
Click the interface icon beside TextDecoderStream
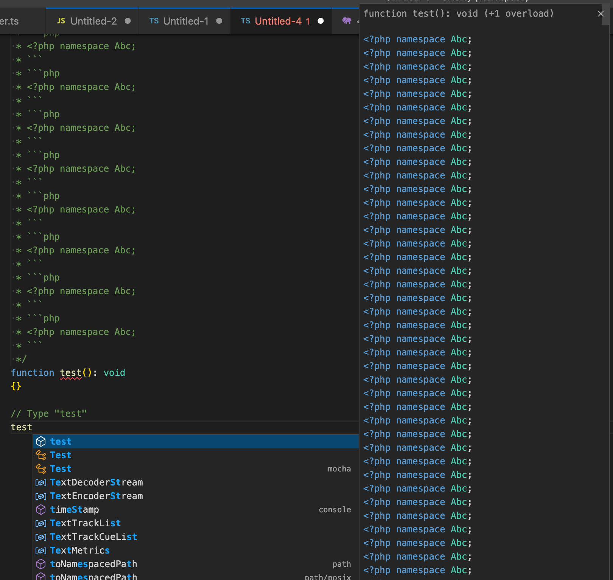[41, 482]
